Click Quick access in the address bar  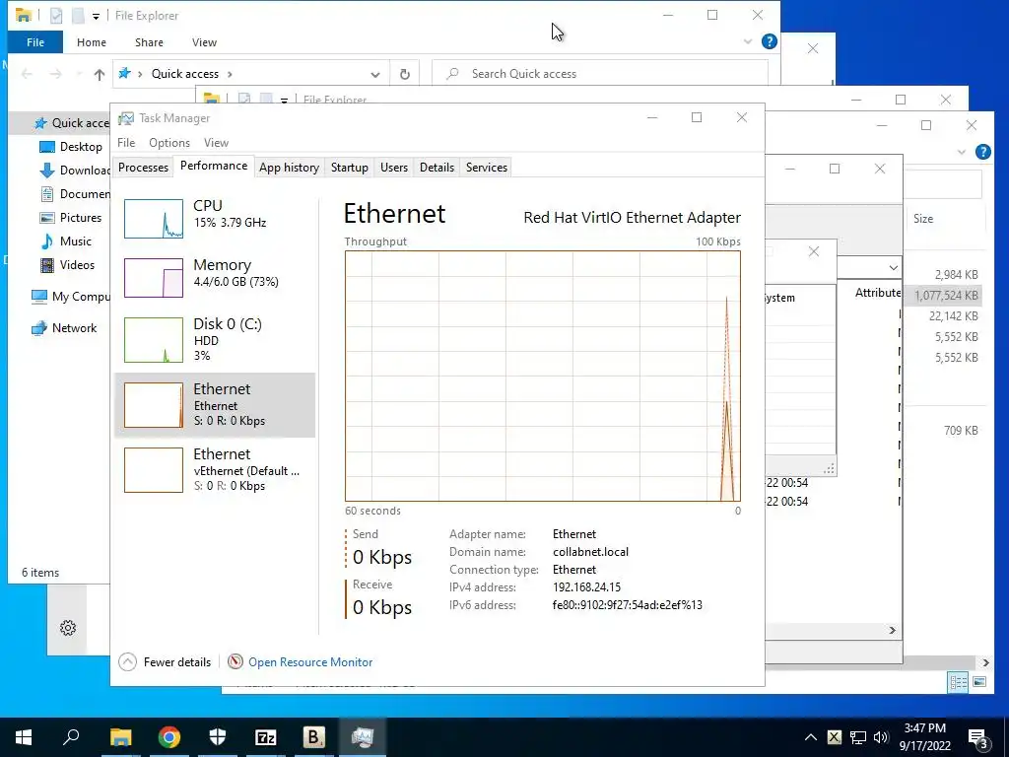[x=184, y=74]
